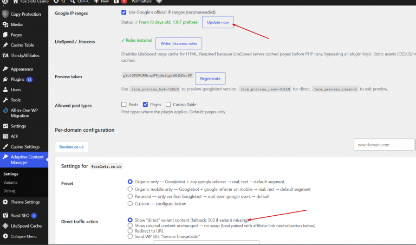Select Show original content unchanged radio
Image resolution: width=416 pixels, height=245 pixels.
tap(130, 225)
